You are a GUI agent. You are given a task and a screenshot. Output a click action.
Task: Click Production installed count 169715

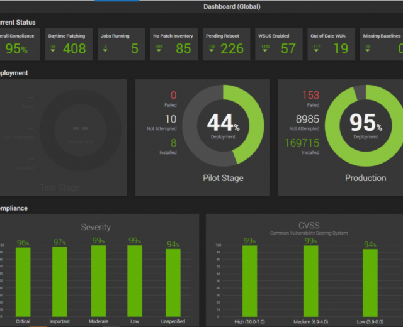(x=302, y=143)
